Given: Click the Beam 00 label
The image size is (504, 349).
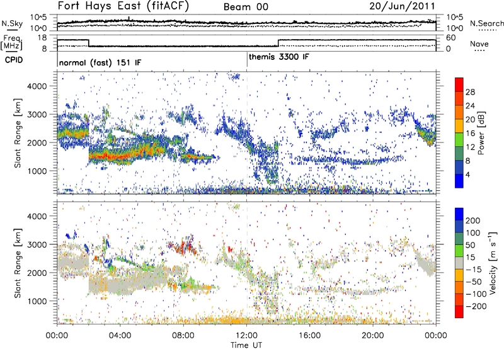Looking at the screenshot, I should [x=246, y=7].
